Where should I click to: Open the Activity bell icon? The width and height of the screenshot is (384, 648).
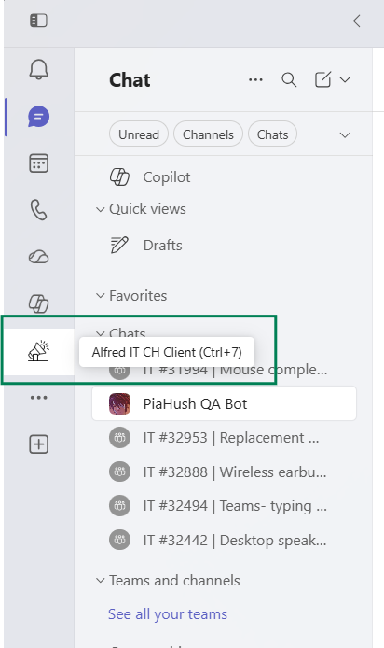(39, 69)
